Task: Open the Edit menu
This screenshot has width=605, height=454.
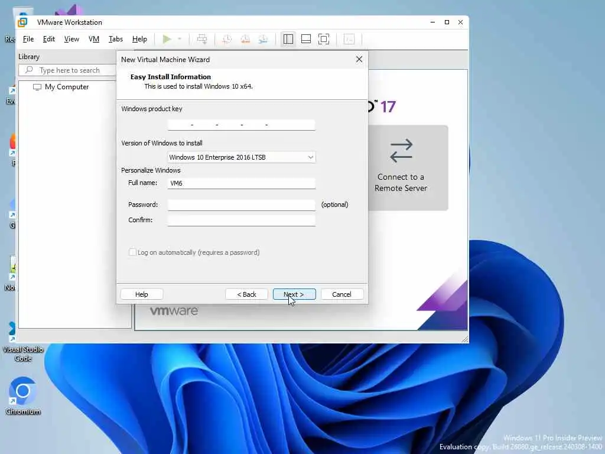Action: pos(48,39)
